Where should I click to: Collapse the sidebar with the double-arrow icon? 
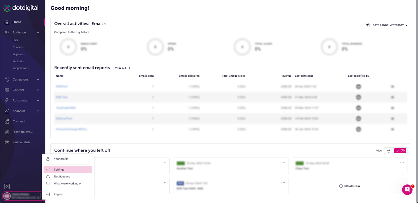(x=7, y=186)
